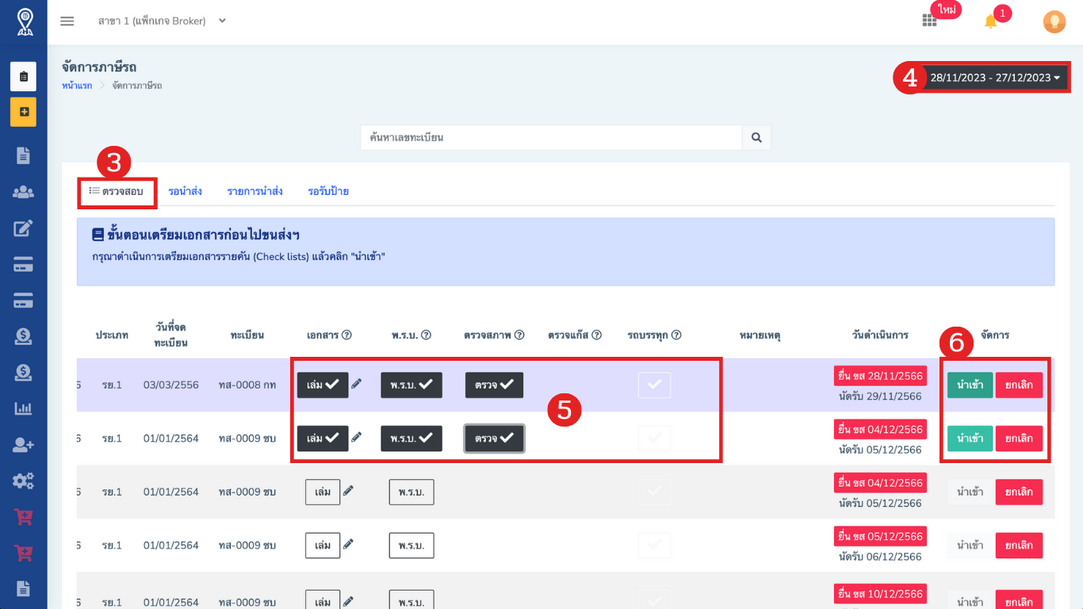This screenshot has width=1083, height=609.
Task: Click the map-pin logo in the sidebar
Action: coord(25,22)
